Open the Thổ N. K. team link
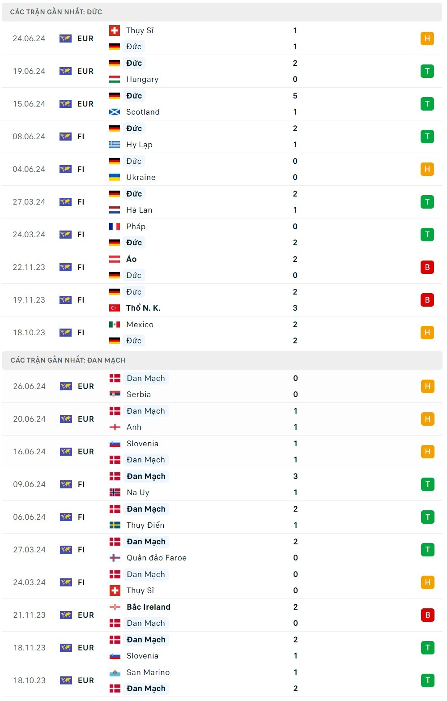The width and height of the screenshot is (447, 701). pyautogui.click(x=143, y=308)
